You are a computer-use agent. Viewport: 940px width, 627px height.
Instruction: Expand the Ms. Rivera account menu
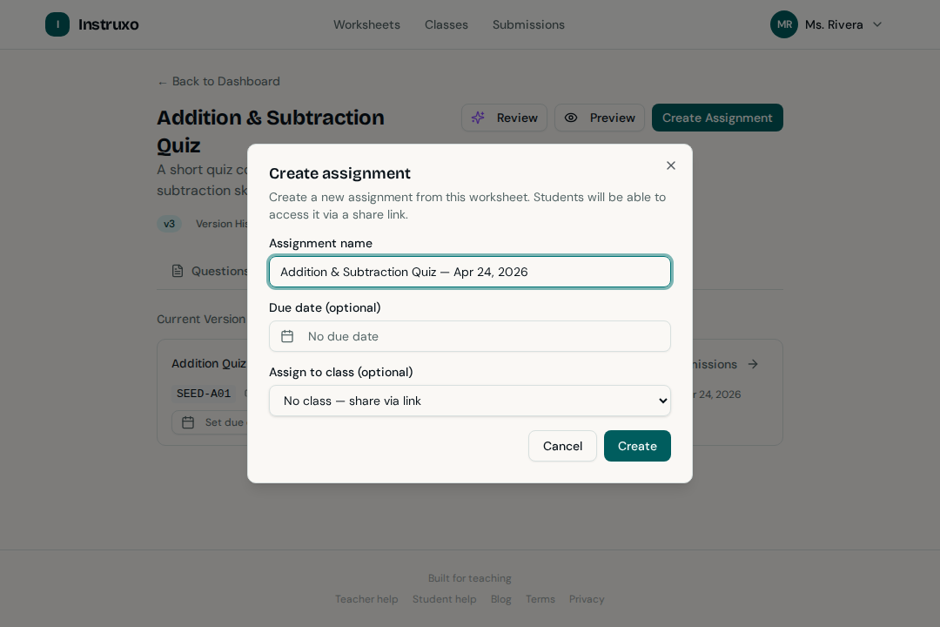[x=836, y=24]
